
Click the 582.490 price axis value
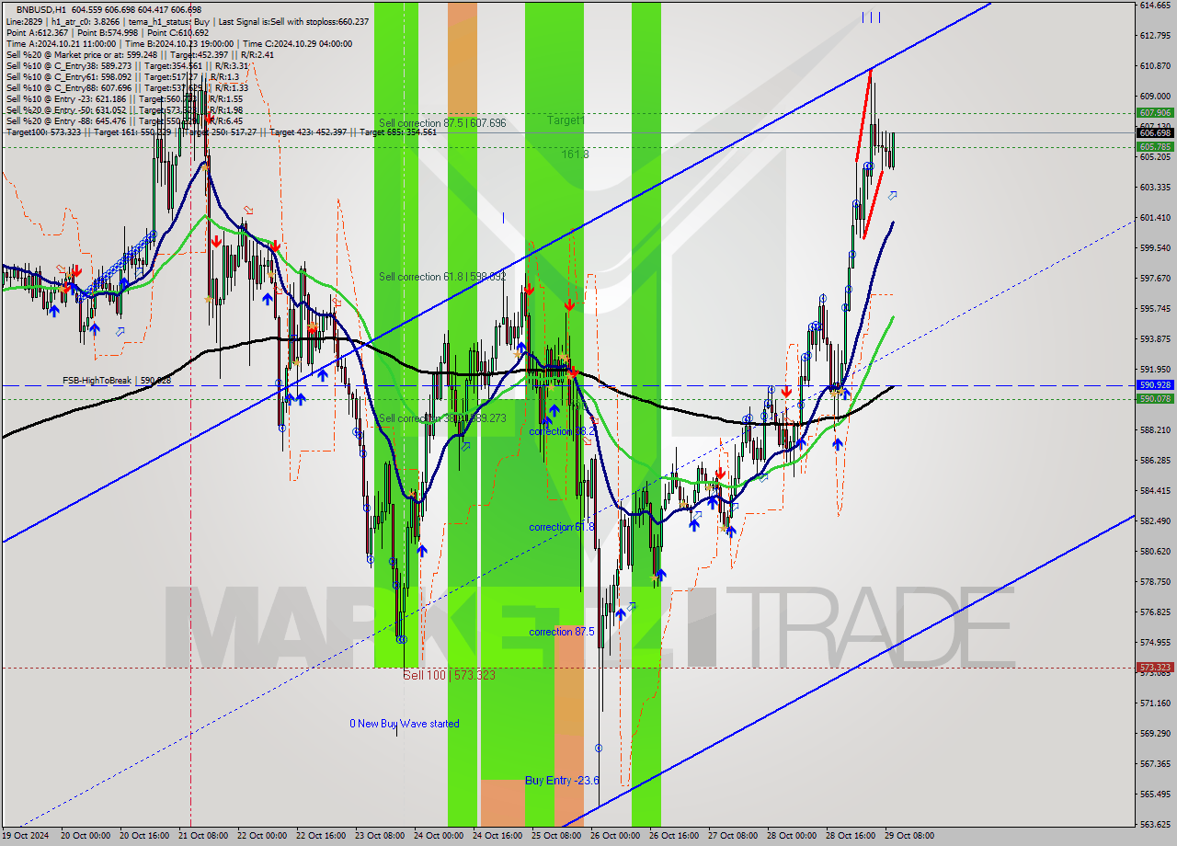tap(1155, 520)
